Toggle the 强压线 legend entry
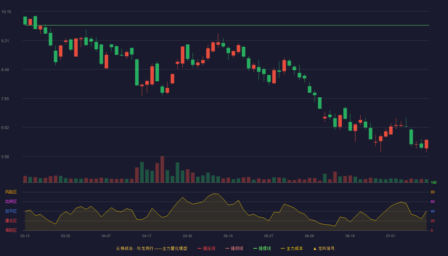 tap(206, 248)
